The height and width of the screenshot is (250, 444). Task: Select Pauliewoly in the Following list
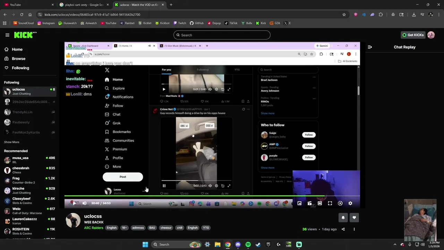click(30, 122)
